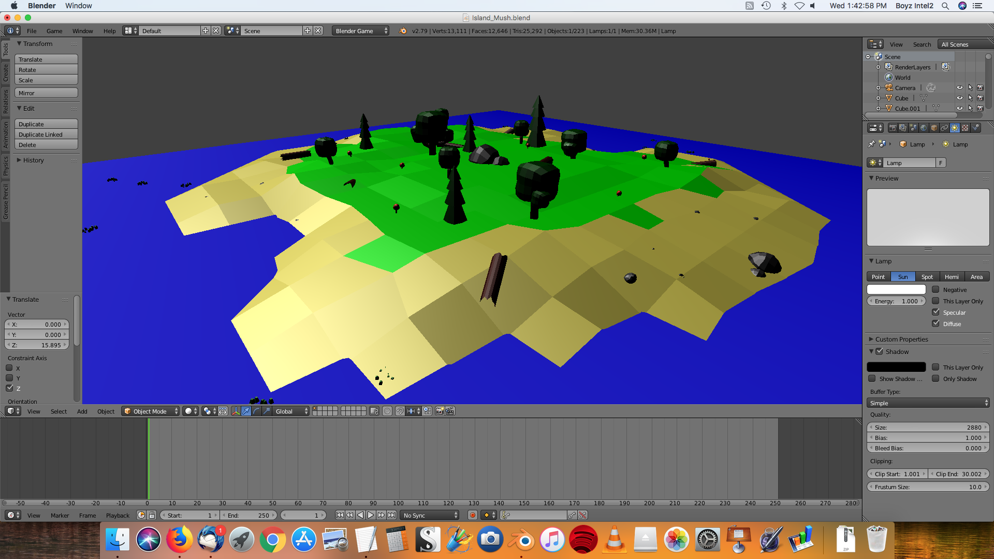Screen dimensions: 994x559
Task: Click the Sun lamp type icon
Action: [902, 276]
